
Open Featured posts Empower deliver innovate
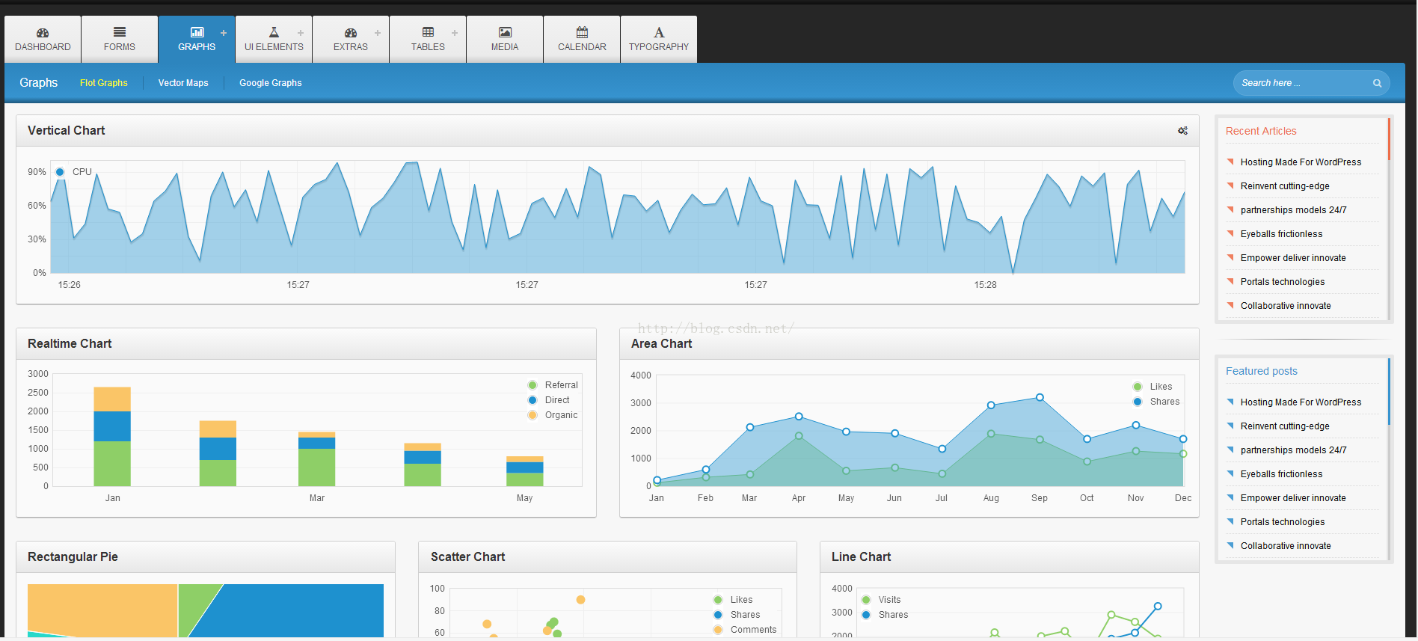(1293, 498)
